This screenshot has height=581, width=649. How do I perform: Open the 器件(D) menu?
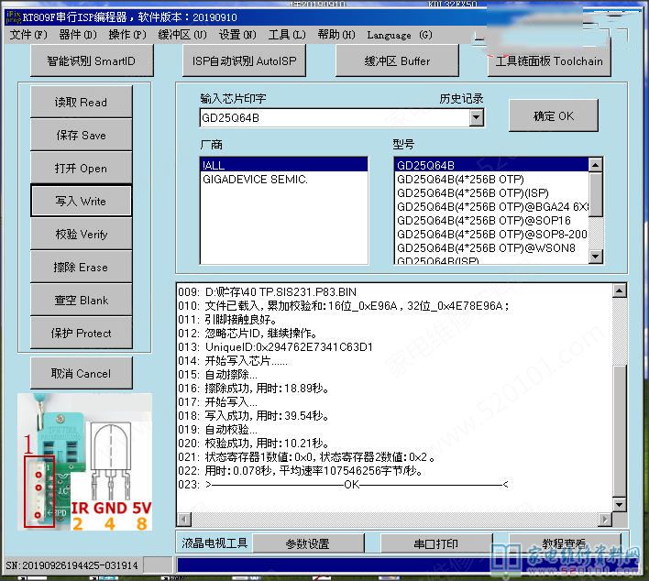pos(77,35)
